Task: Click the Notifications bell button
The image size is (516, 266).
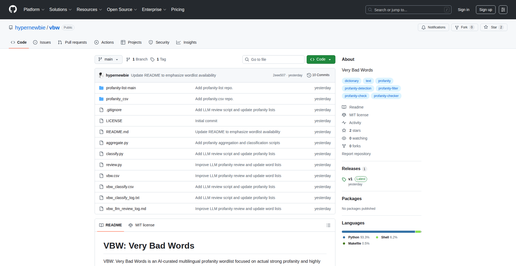Action: (433, 27)
